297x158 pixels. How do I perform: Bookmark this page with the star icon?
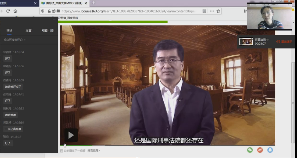point(218,11)
